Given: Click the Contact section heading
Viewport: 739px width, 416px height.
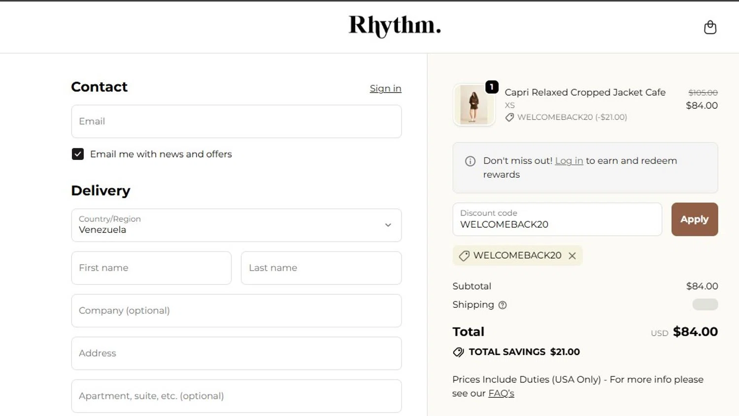Looking at the screenshot, I should click(99, 87).
